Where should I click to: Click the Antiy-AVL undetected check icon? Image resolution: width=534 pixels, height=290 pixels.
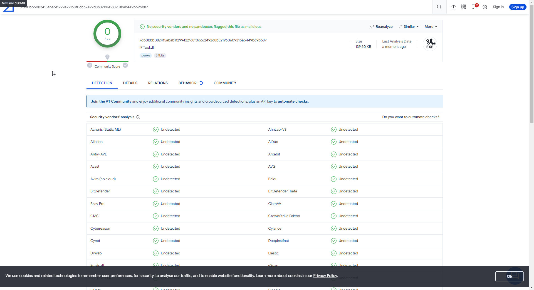[x=156, y=154]
